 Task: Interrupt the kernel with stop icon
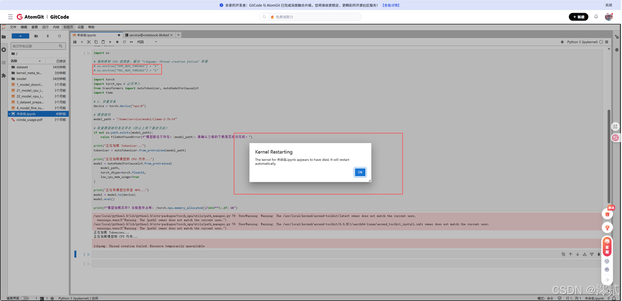pyautogui.click(x=117, y=42)
